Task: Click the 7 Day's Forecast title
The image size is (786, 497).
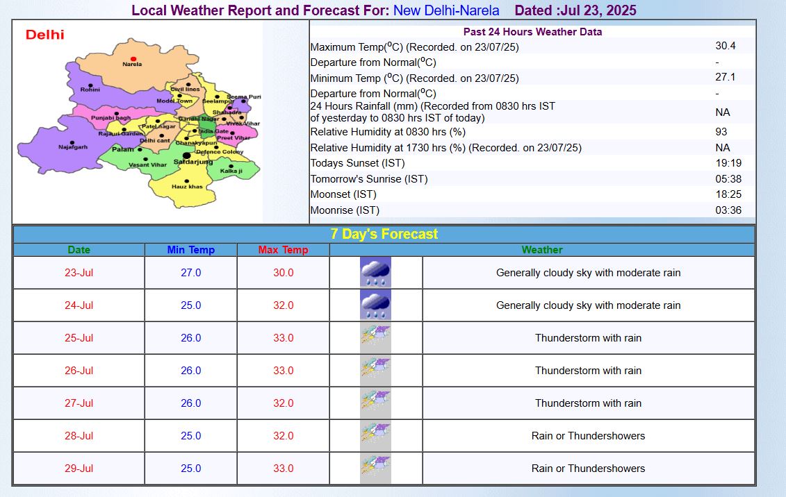Action: [x=384, y=234]
